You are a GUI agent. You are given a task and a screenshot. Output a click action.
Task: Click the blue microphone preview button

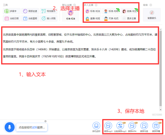tap(9, 127)
